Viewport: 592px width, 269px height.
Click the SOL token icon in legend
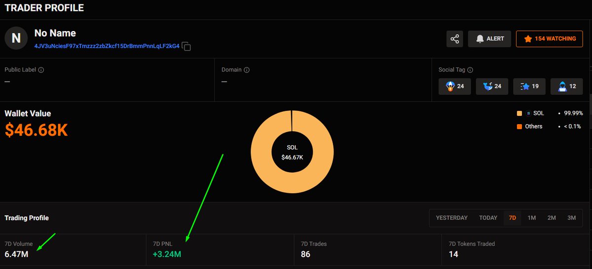point(529,113)
